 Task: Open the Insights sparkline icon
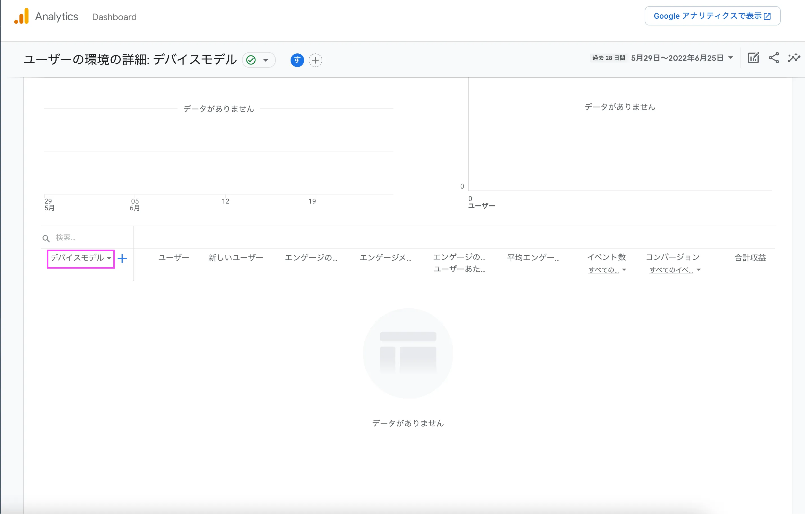(794, 58)
